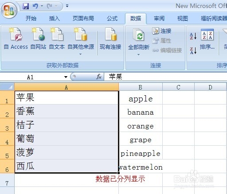The width and height of the screenshot is (227, 194).
Task: Click the 编辑链接 button
Action: [167, 50]
